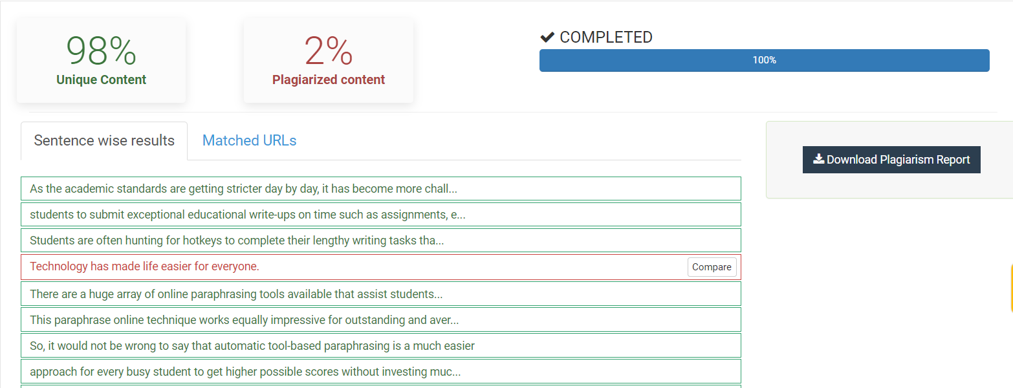The height and width of the screenshot is (388, 1013).
Task: Click the Unique Content label text
Action: (x=101, y=80)
